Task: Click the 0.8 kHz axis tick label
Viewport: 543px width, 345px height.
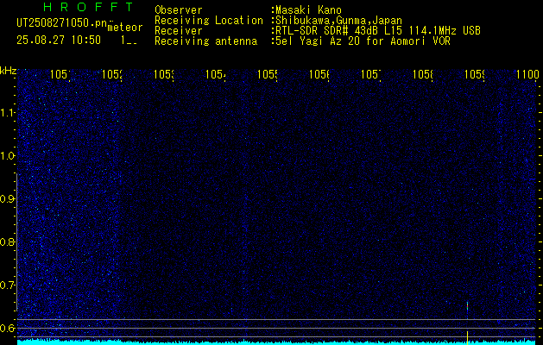Action: pos(8,241)
